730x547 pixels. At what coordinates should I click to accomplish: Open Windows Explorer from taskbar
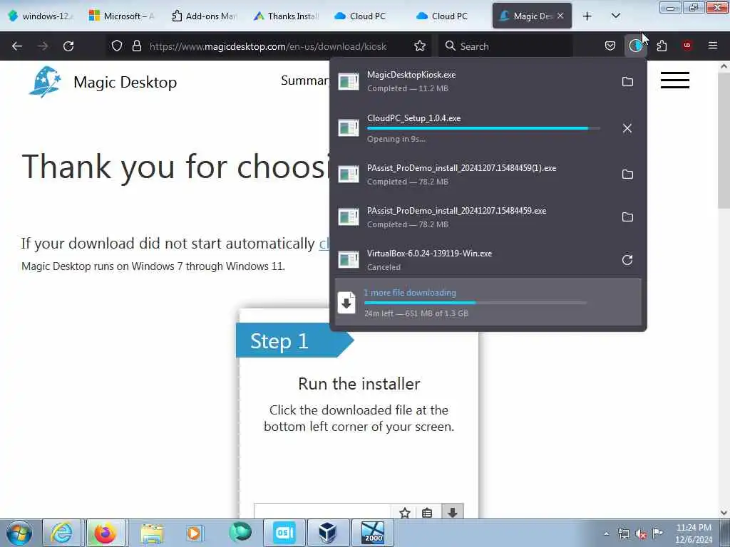[x=152, y=533]
